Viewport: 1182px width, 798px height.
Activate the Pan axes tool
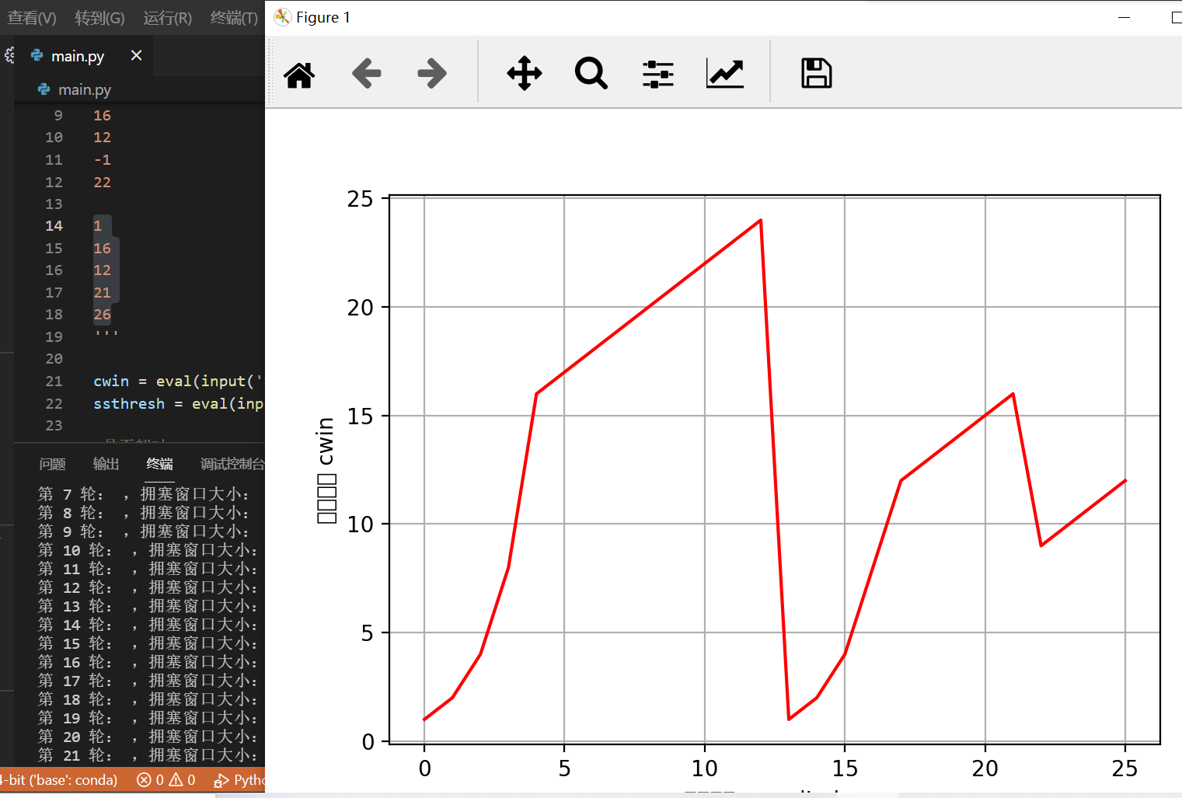tap(525, 74)
